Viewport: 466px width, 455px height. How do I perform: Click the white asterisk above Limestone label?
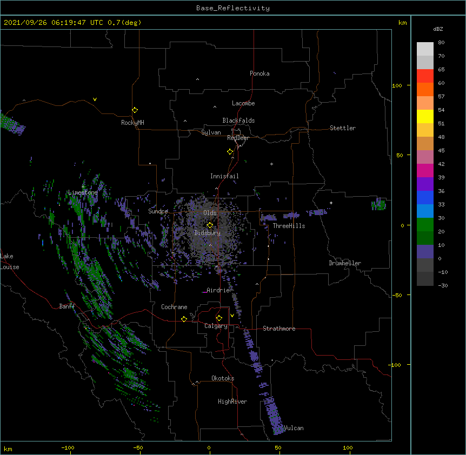point(83,187)
